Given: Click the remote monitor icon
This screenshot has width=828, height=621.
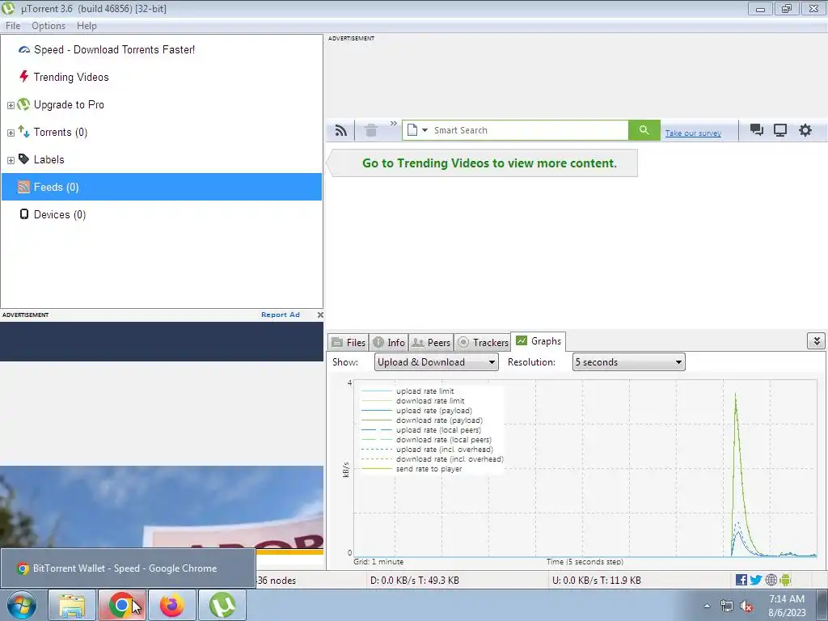Looking at the screenshot, I should tap(780, 130).
